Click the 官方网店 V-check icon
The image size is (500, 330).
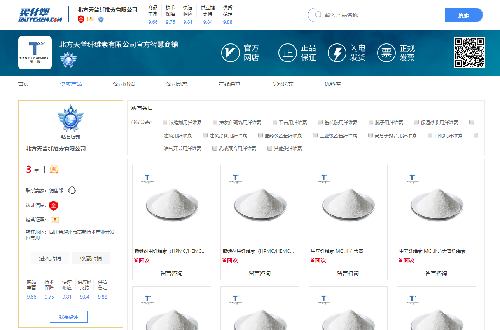pyautogui.click(x=231, y=53)
